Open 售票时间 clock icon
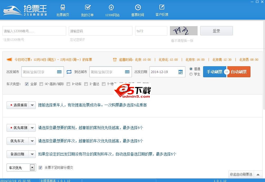The image size is (265, 182). tap(138, 7)
